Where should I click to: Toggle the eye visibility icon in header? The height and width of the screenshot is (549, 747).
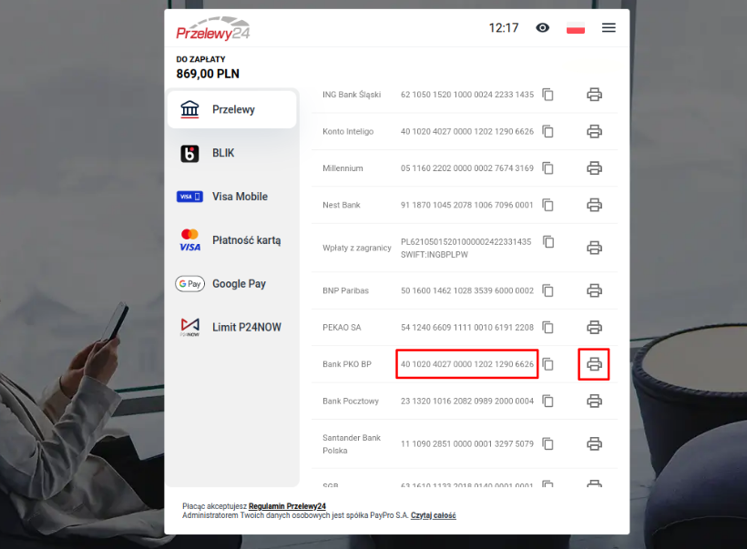(x=542, y=27)
